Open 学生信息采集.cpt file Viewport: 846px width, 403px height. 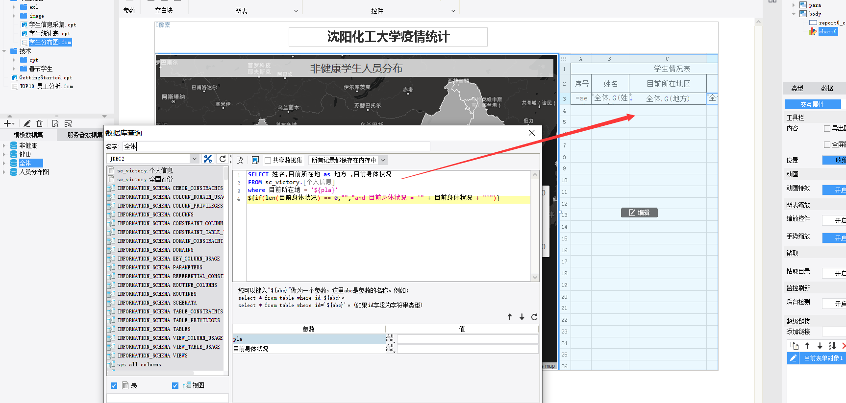[52, 24]
